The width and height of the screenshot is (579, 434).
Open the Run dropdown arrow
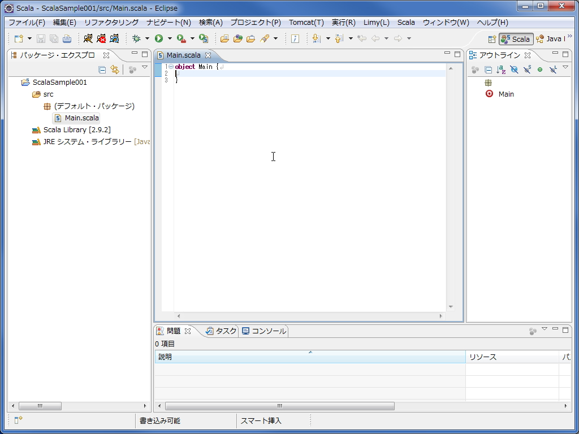(x=170, y=38)
